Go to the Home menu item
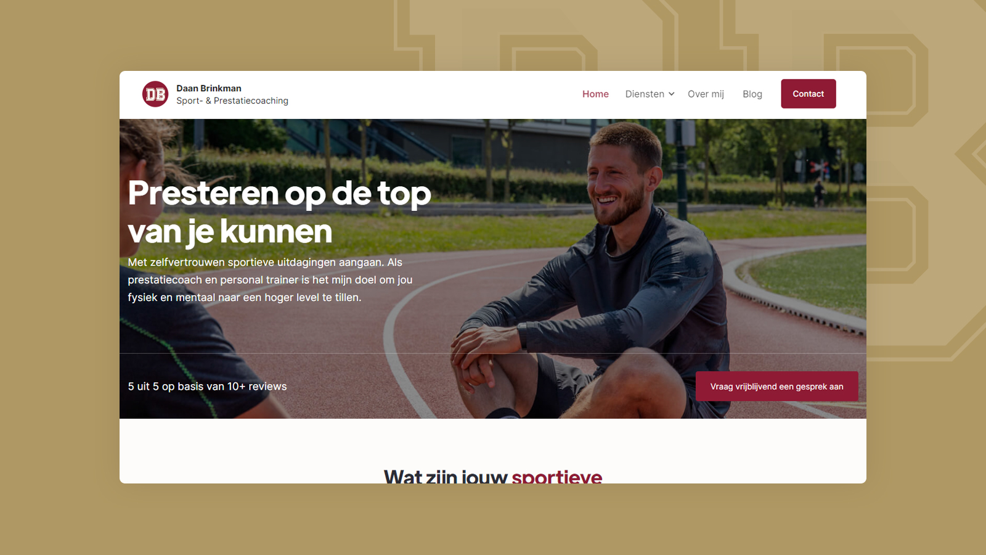The image size is (986, 555). coord(595,94)
